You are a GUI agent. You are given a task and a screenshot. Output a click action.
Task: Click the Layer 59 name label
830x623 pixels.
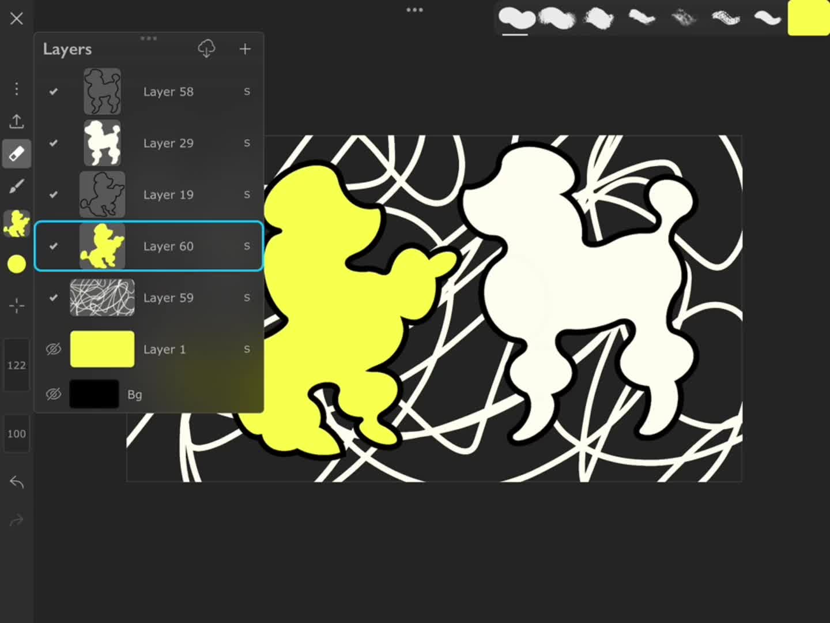pos(168,298)
